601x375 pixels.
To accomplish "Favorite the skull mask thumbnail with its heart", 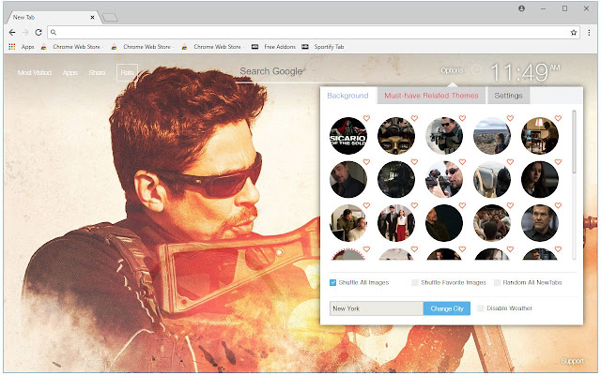I will coord(414,118).
